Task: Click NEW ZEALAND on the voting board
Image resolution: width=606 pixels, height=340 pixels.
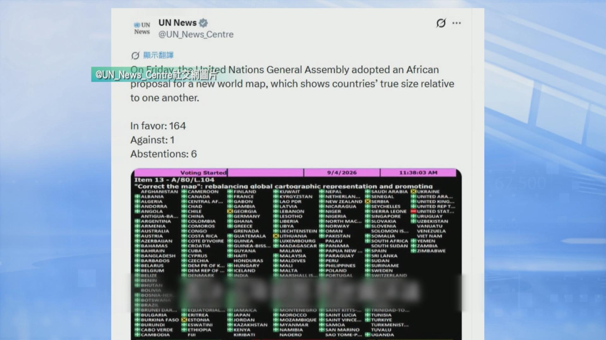Action: pos(344,201)
